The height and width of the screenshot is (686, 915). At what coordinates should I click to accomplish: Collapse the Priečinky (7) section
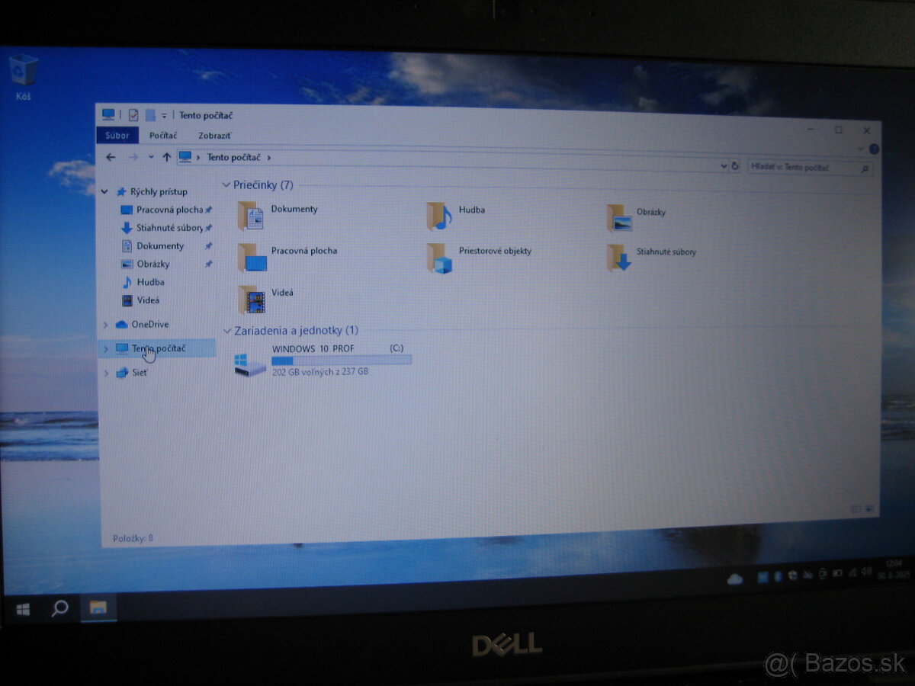click(226, 184)
